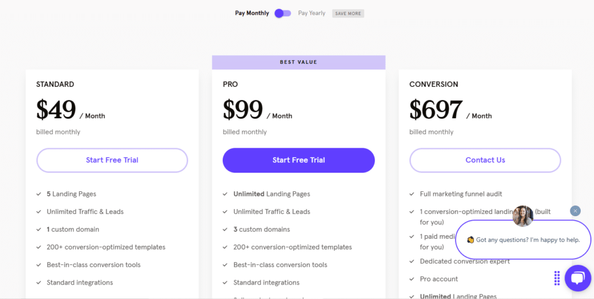The height and width of the screenshot is (299, 594).
Task: Click checkmark next to 5 Landing Pages
Action: tap(39, 194)
